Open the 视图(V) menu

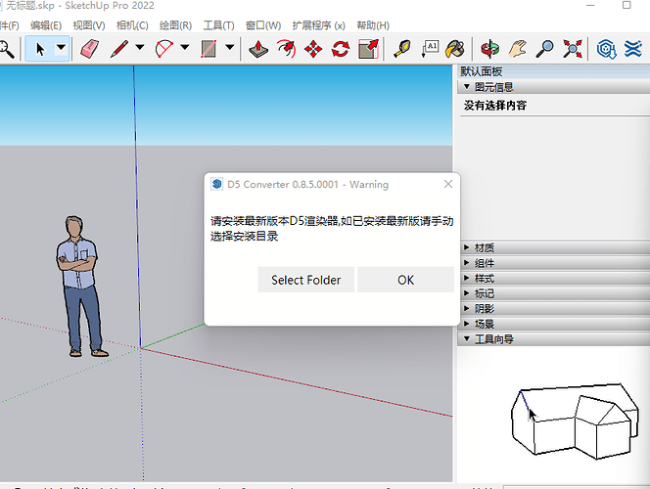pos(89,25)
